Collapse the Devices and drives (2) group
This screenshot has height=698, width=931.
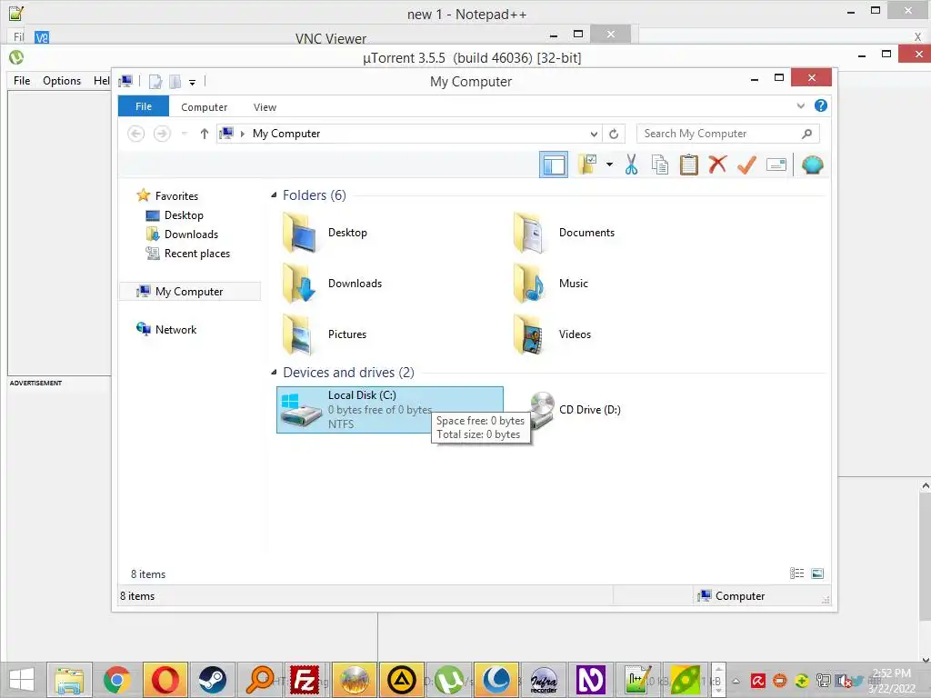pyautogui.click(x=274, y=372)
